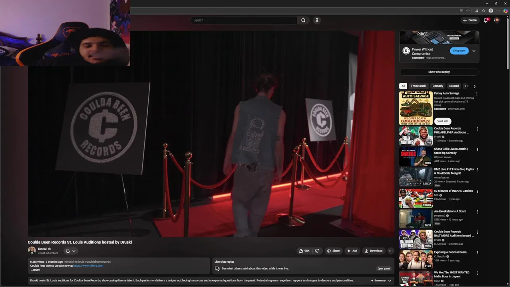Click the Share button
The height and width of the screenshot is (287, 510).
pyautogui.click(x=333, y=251)
